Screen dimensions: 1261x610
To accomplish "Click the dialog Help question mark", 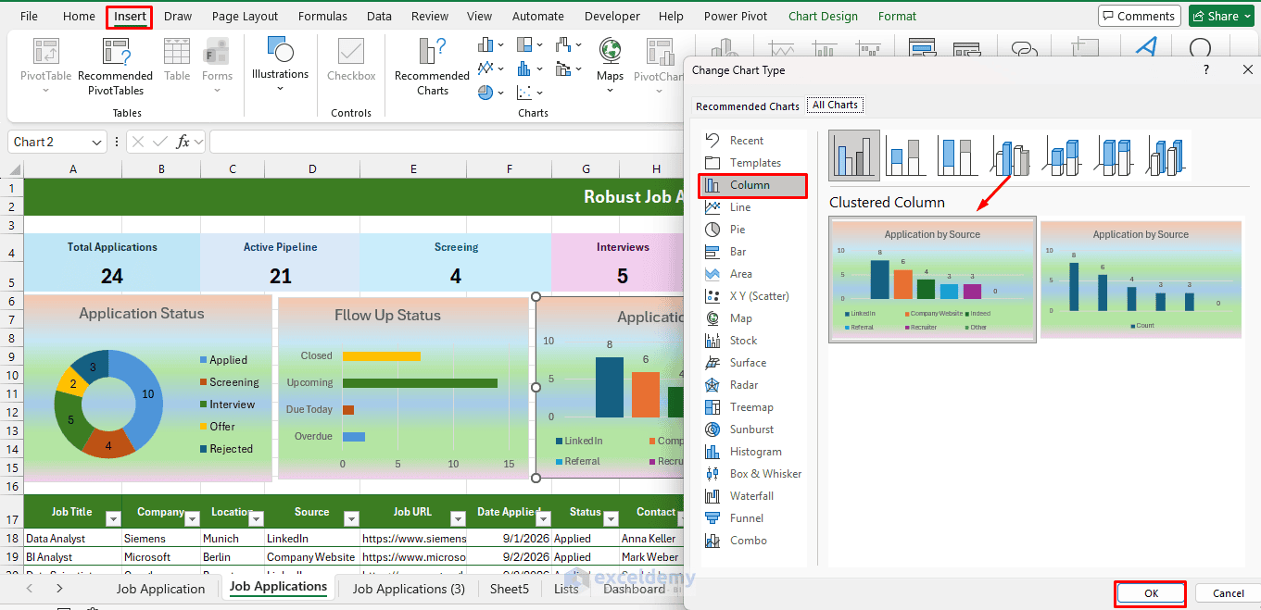I will [1206, 69].
